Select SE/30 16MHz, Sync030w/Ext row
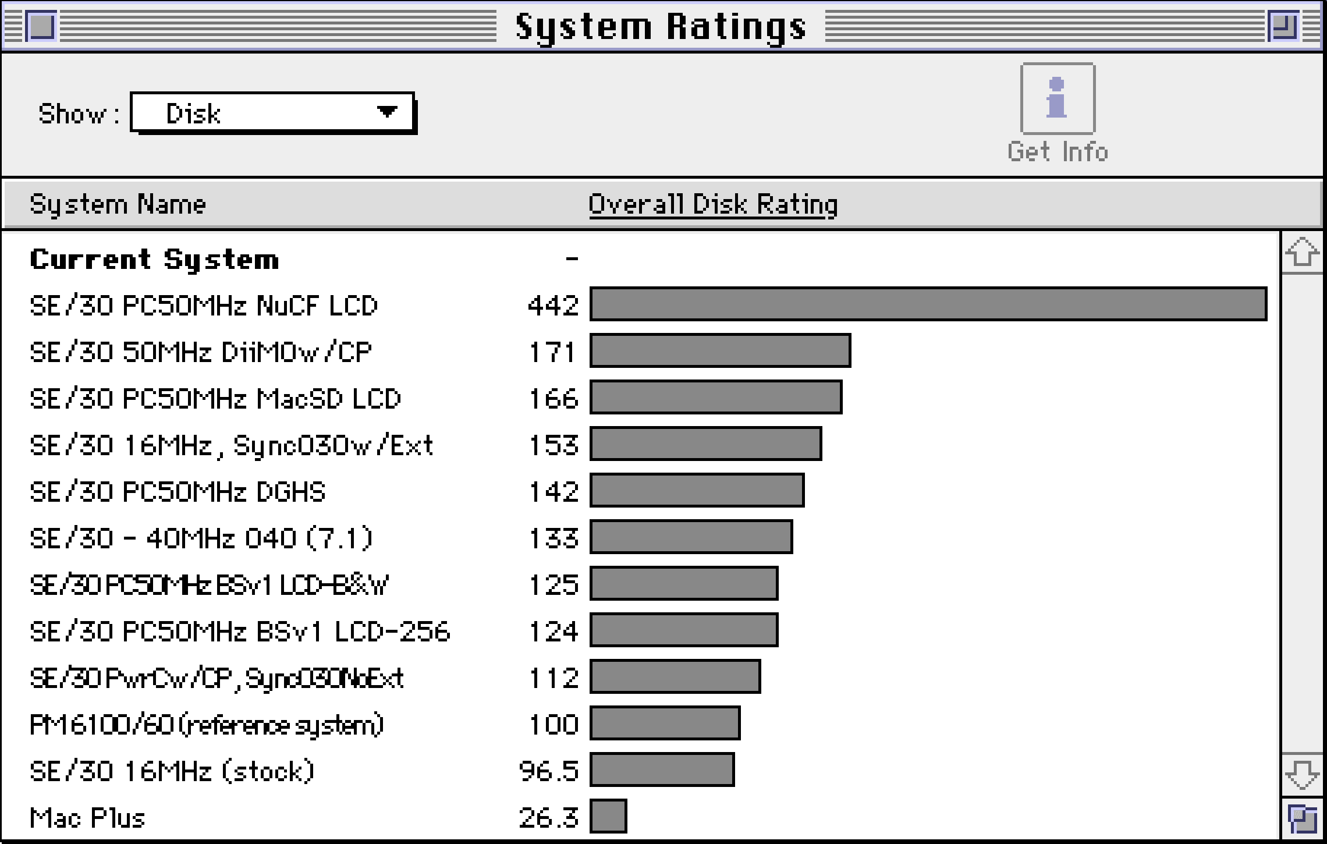Screen dimensions: 1327x844 [x=640, y=444]
